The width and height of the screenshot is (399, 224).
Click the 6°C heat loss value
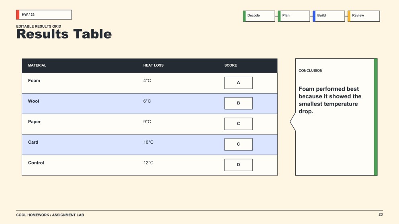pos(147,101)
